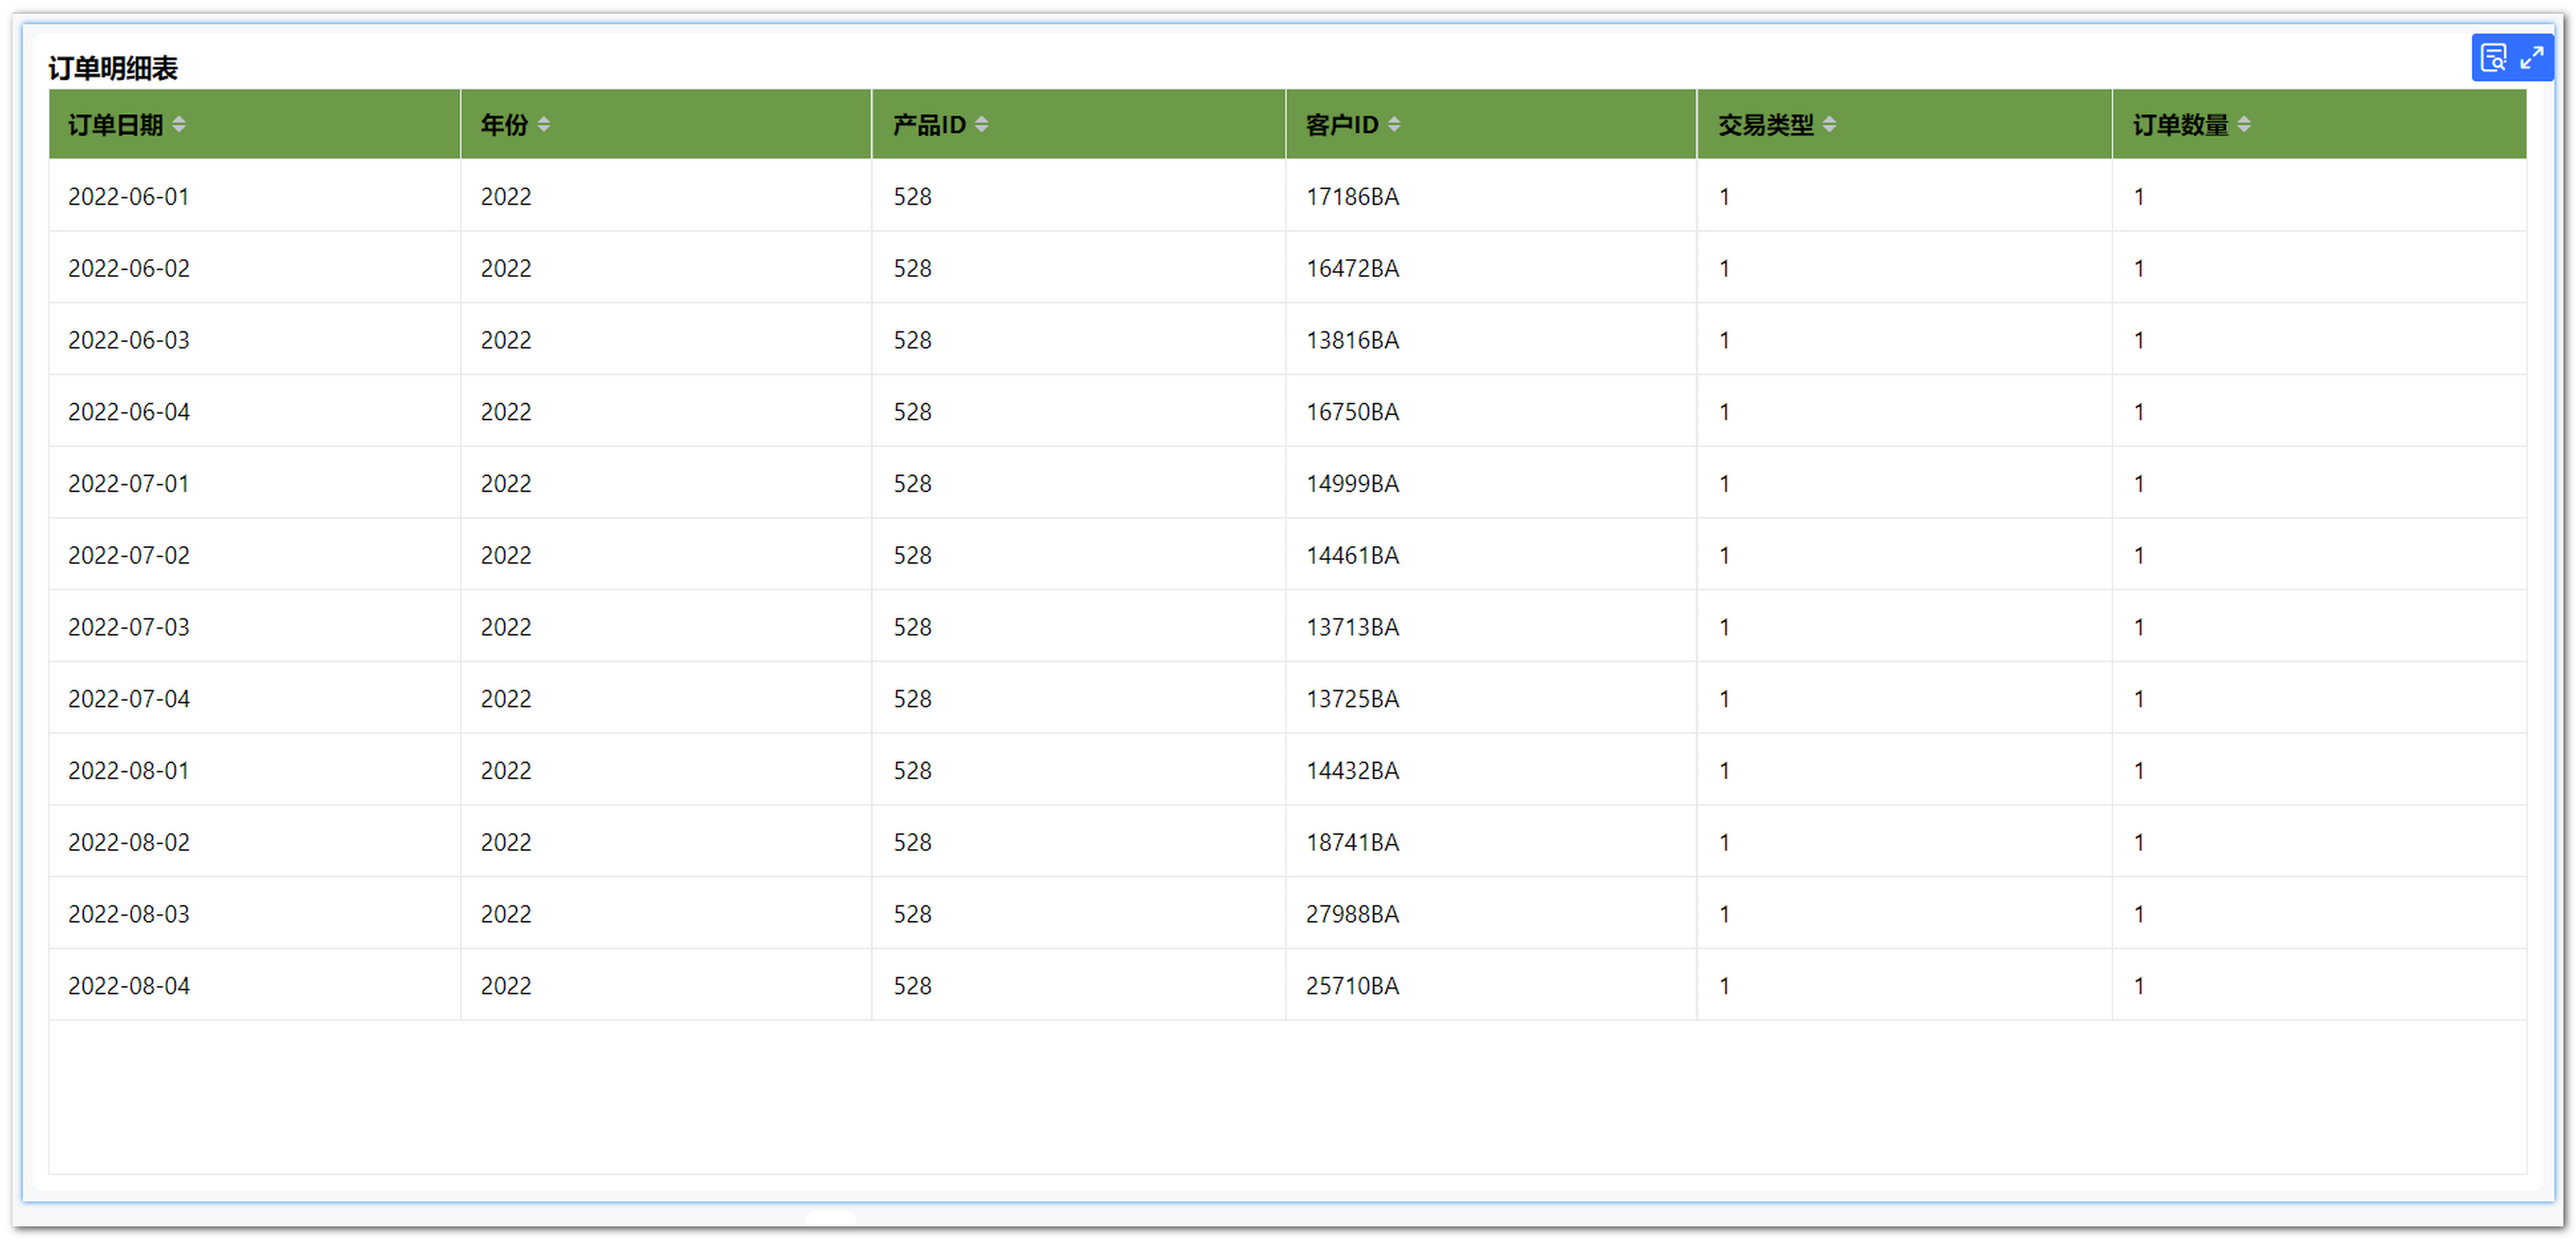Select date cell 2022-07-03
This screenshot has width=2576, height=1239.
pyautogui.click(x=129, y=627)
